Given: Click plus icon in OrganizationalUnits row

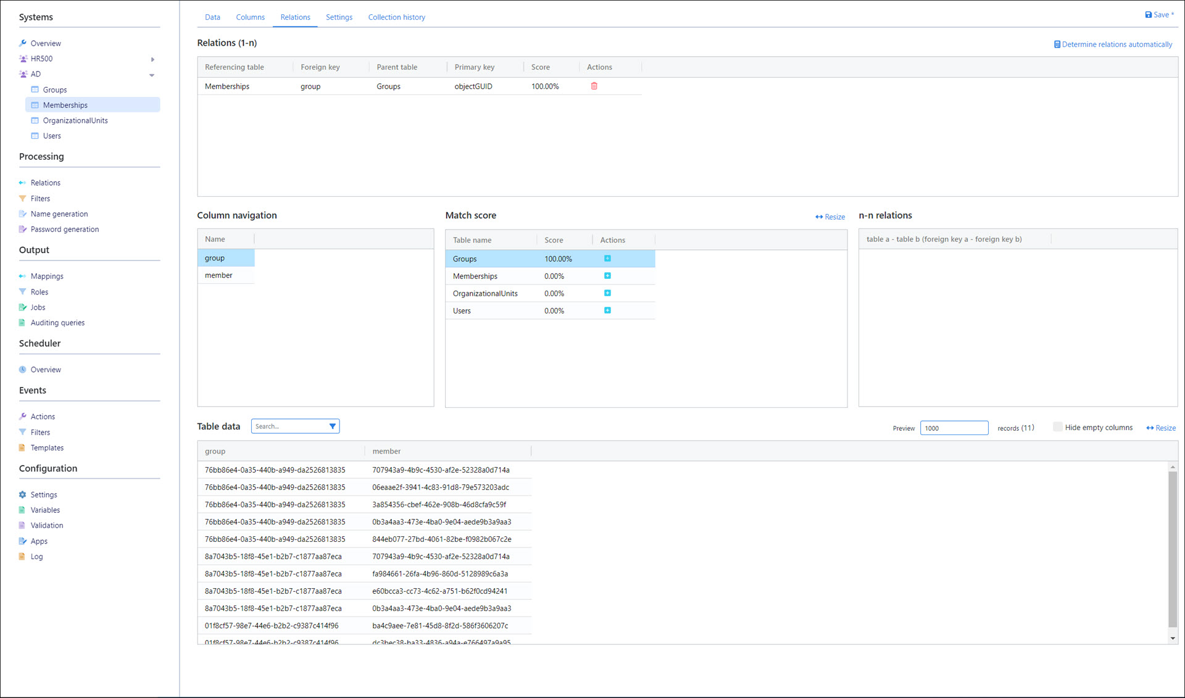Looking at the screenshot, I should click(607, 293).
